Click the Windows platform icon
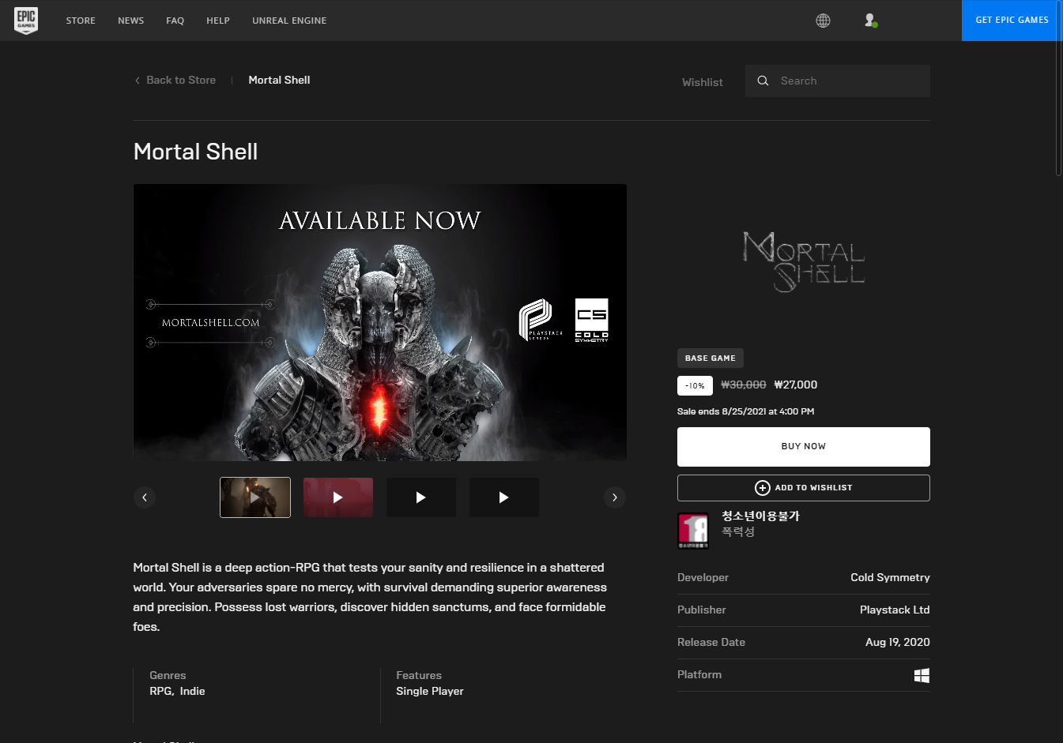 (922, 675)
